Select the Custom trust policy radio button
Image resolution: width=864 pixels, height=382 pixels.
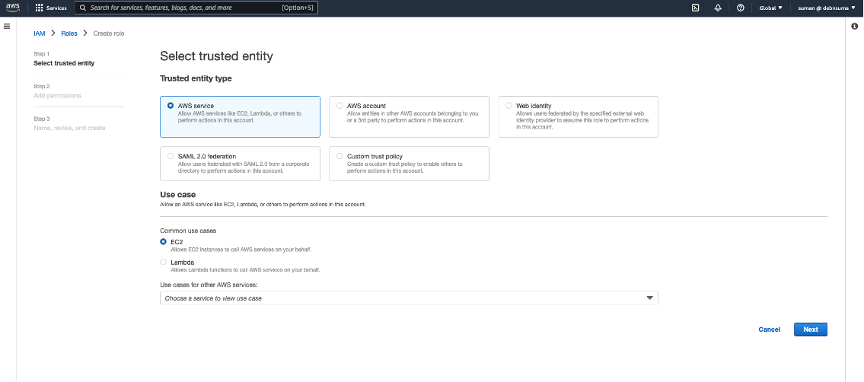coord(340,156)
